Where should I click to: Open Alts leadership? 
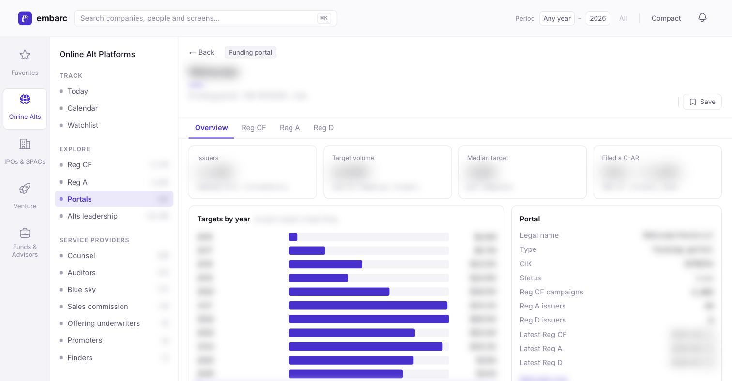[x=114, y=216]
